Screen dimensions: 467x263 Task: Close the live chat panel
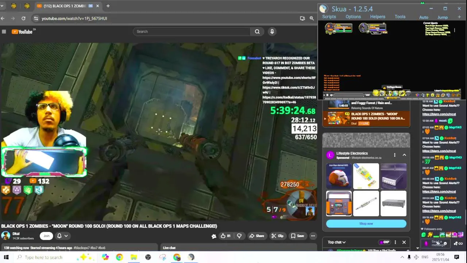pyautogui.click(x=404, y=242)
